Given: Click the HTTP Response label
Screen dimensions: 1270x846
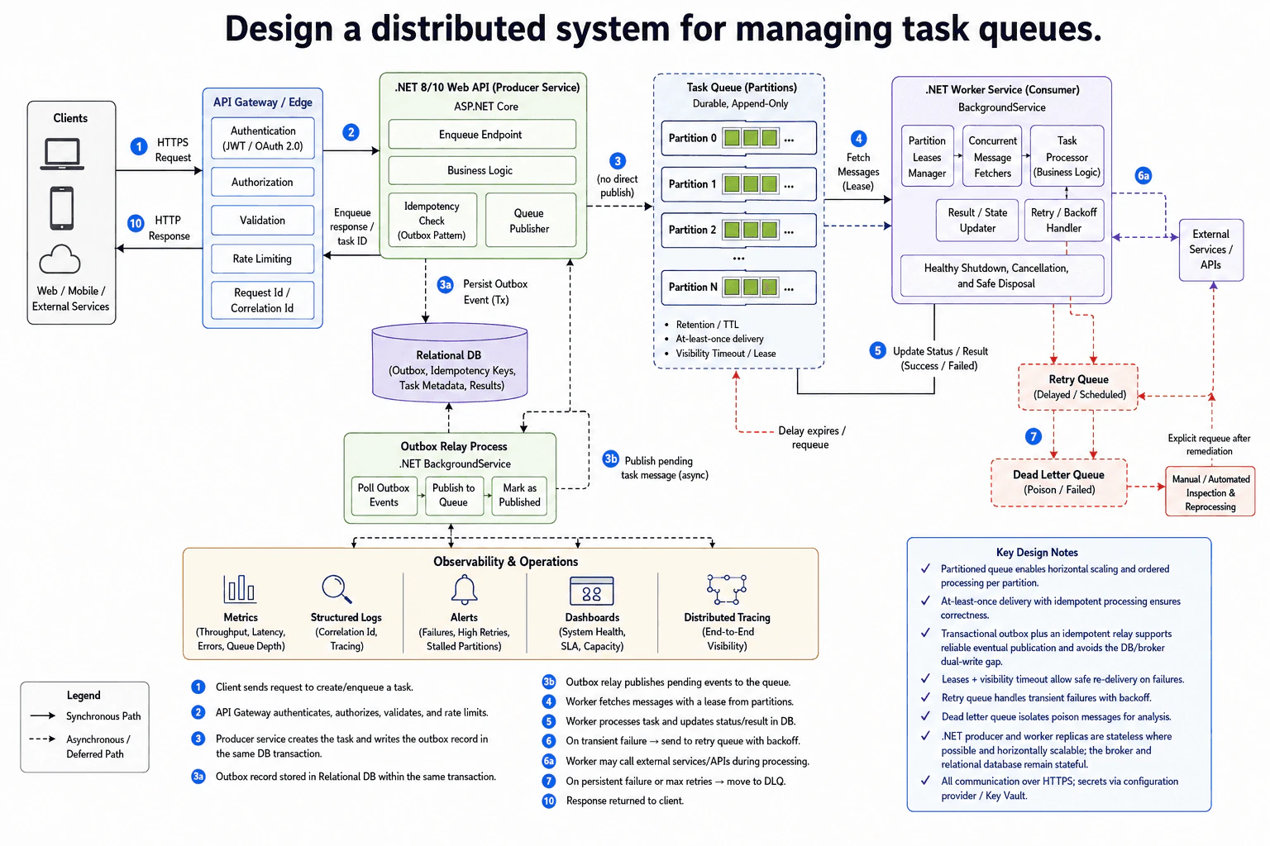Looking at the screenshot, I should [169, 228].
